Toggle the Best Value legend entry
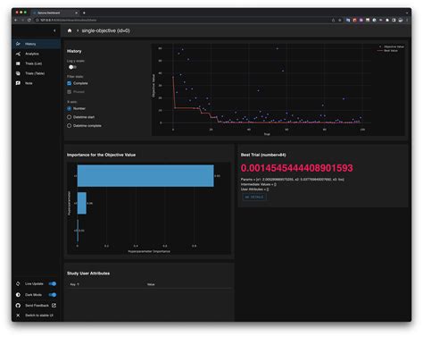This screenshot has height=337, width=423. [x=387, y=51]
